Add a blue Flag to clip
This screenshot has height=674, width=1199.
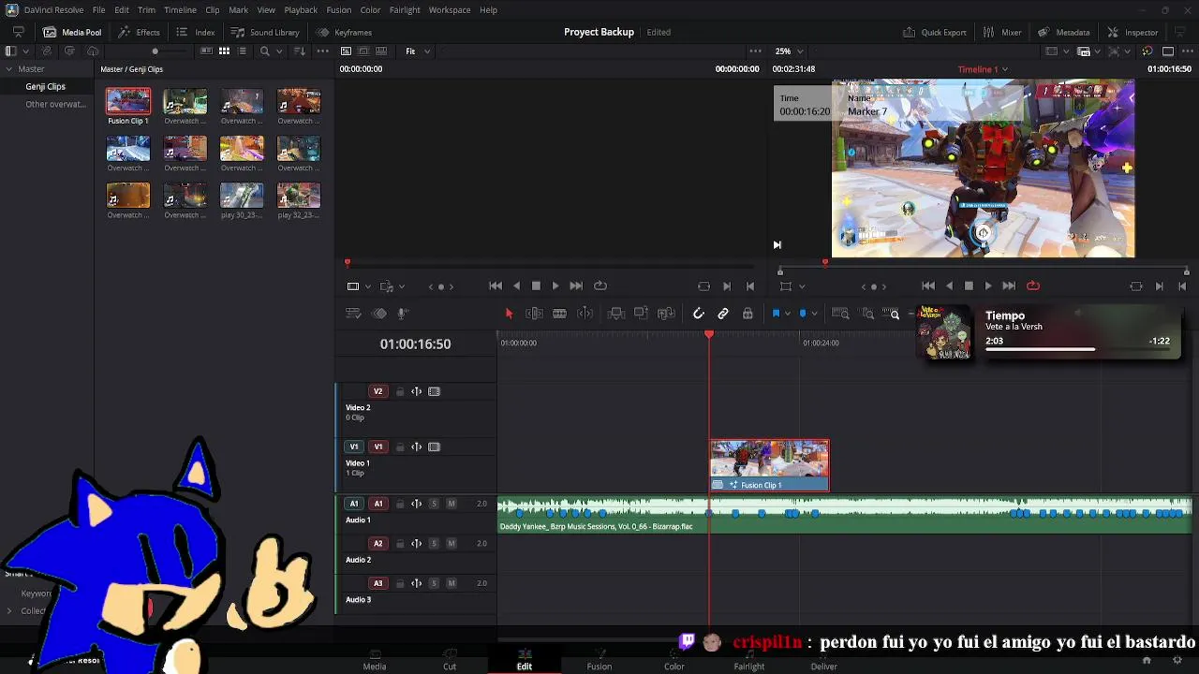(x=776, y=314)
